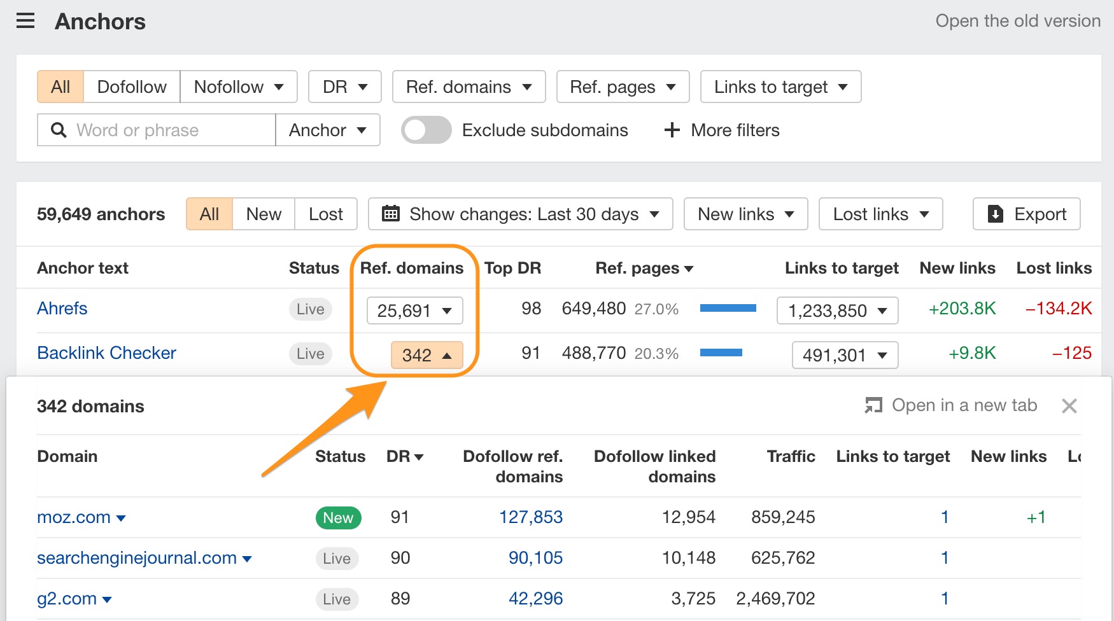This screenshot has width=1114, height=621.
Task: Click the blue Ahrefs ref. pages bar
Action: pyautogui.click(x=728, y=309)
